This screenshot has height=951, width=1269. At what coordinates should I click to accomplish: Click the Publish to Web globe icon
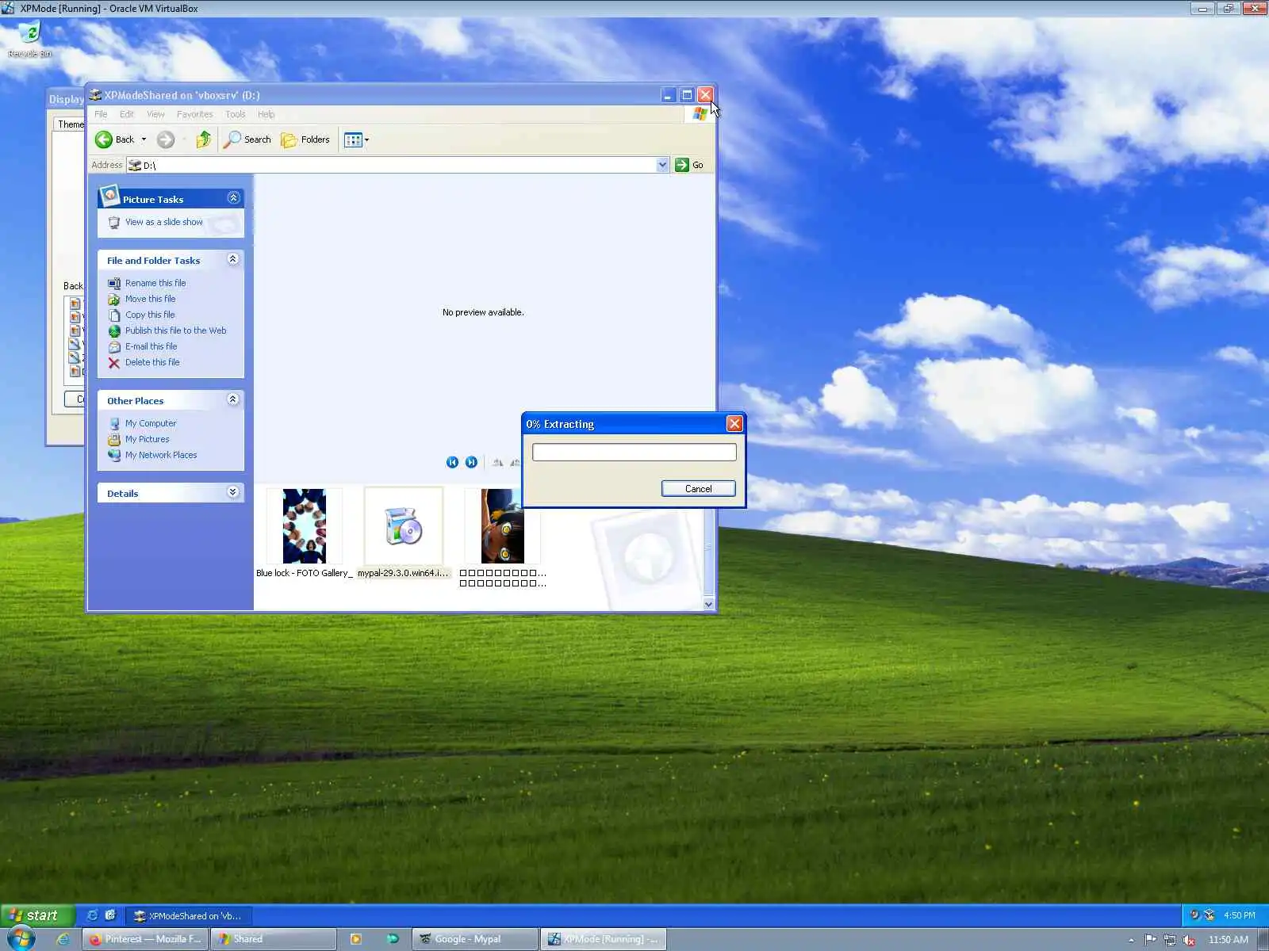(x=114, y=331)
